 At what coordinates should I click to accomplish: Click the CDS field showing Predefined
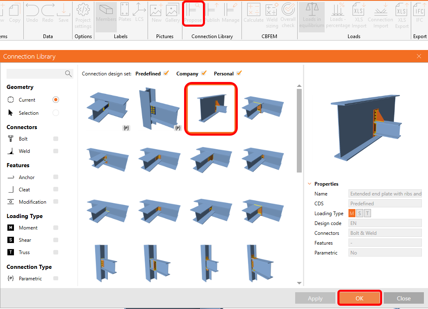click(385, 203)
